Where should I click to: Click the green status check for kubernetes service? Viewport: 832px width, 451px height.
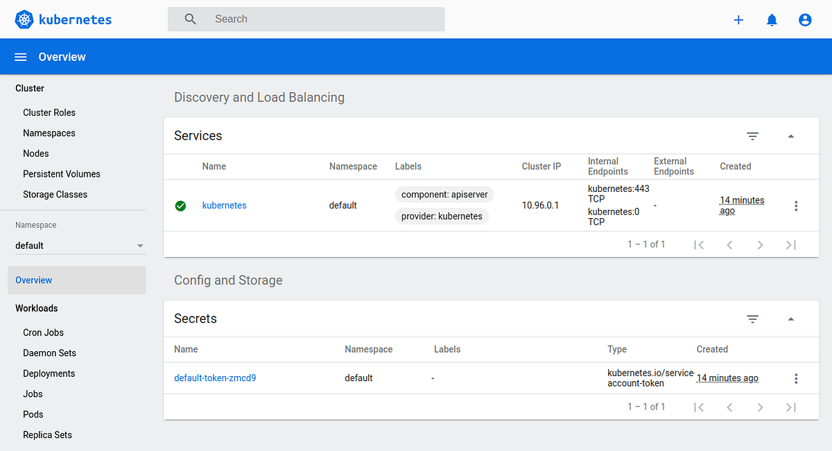[x=180, y=205]
